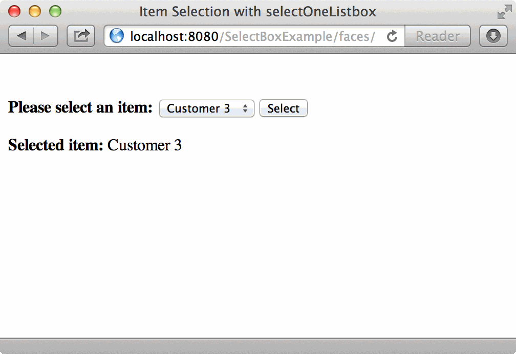Click the 'Selected item:' bold text

pyautogui.click(x=56, y=145)
